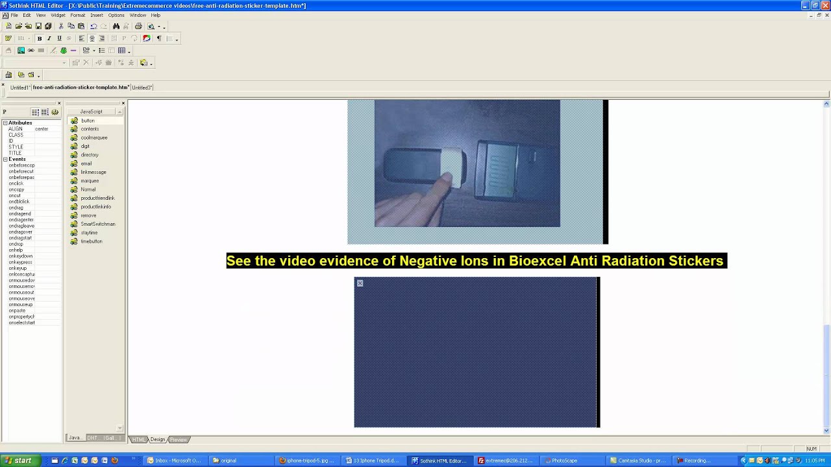831x467 pixels.
Task: Open the Options menu
Action: [116, 15]
